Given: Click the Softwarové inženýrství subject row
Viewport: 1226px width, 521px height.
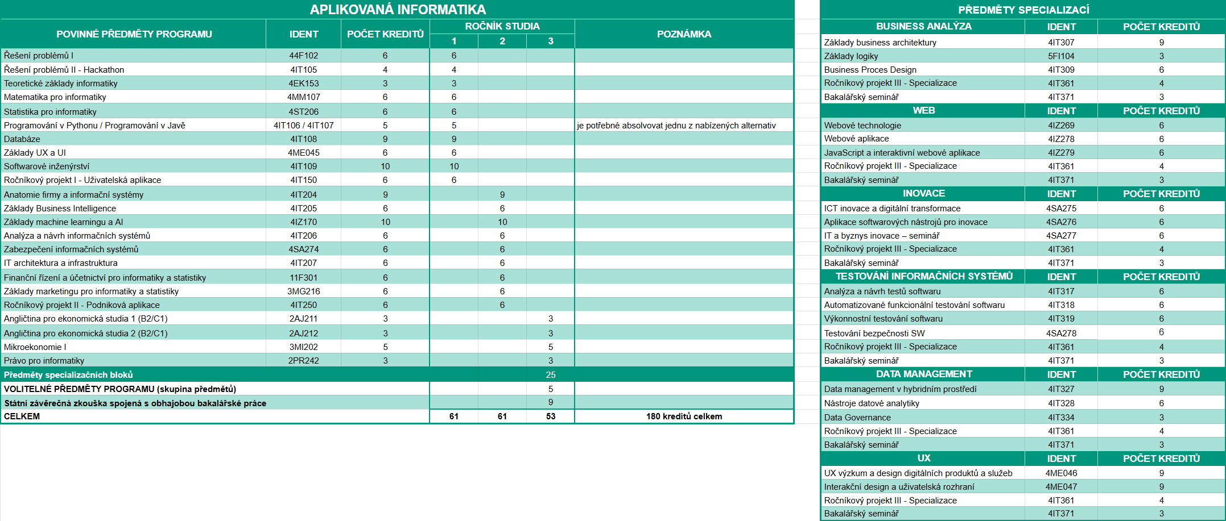Looking at the screenshot, I should (x=47, y=166).
